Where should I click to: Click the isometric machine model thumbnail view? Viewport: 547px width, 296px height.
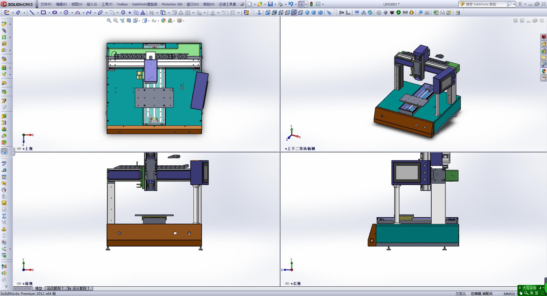417,91
